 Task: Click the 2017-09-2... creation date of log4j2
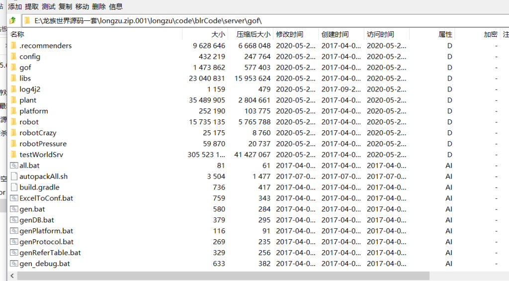coord(341,89)
